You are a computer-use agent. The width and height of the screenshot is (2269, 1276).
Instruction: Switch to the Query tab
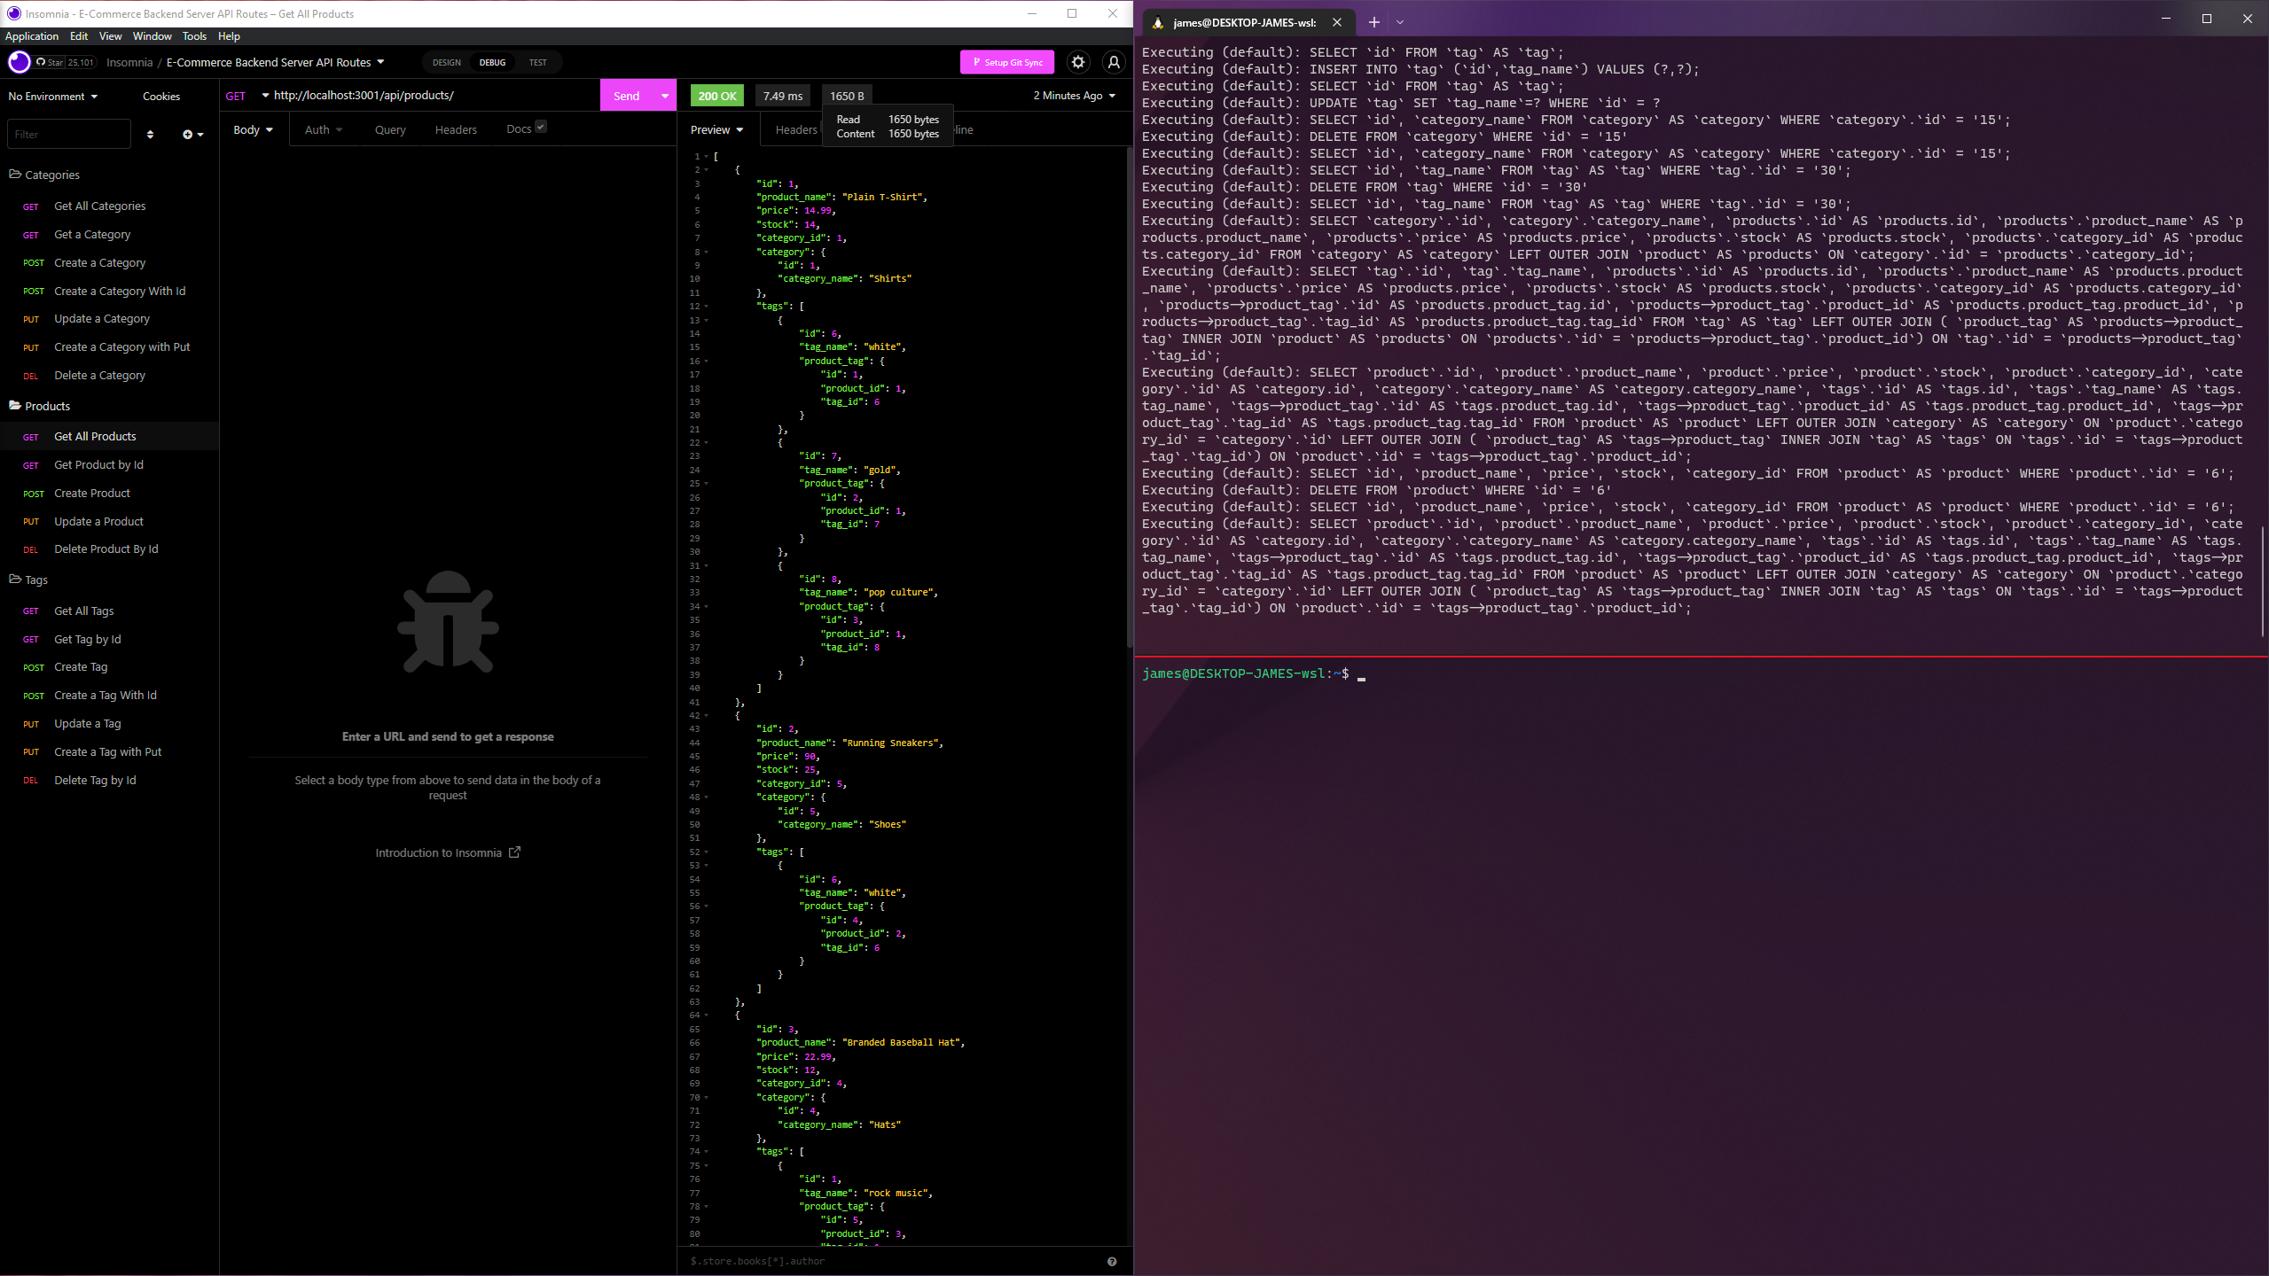coord(390,130)
